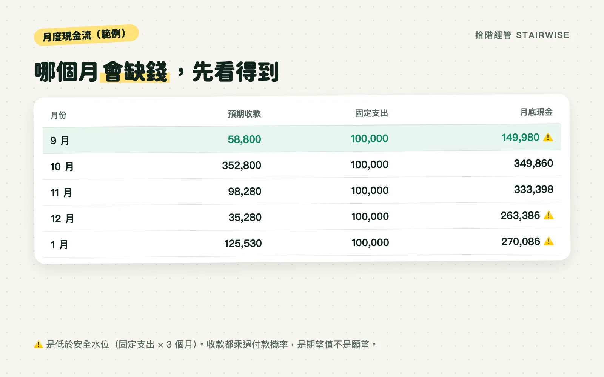
Task: Select the 12 月 row label
Action: point(63,219)
